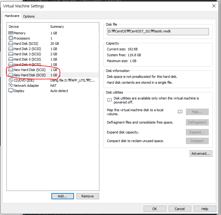The height and width of the screenshot is (215, 221).
Task: Click the Memory device icon
Action: coord(11,33)
